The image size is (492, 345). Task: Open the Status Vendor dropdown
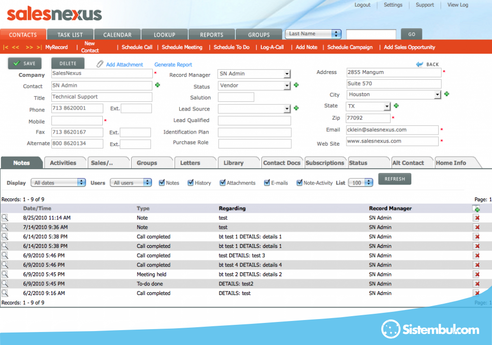pyautogui.click(x=254, y=86)
